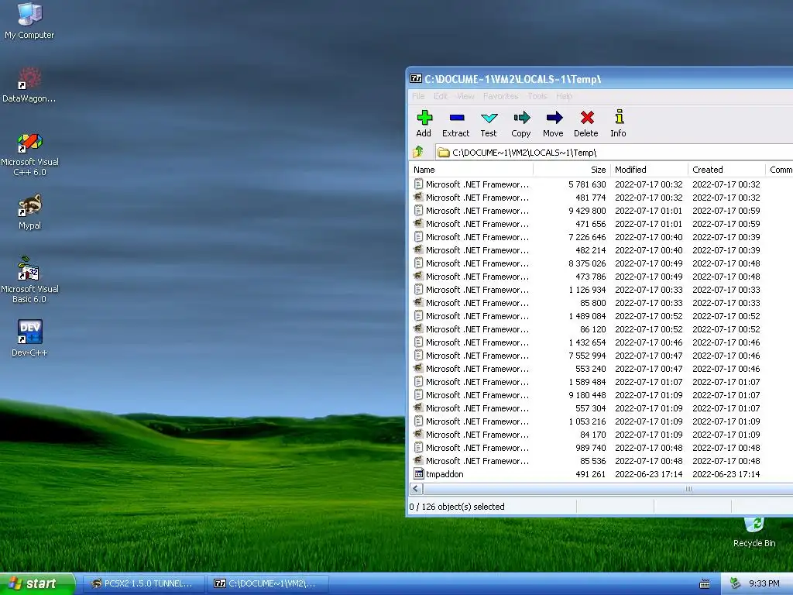
Task: Select the tmpaddon file icon
Action: (x=418, y=474)
